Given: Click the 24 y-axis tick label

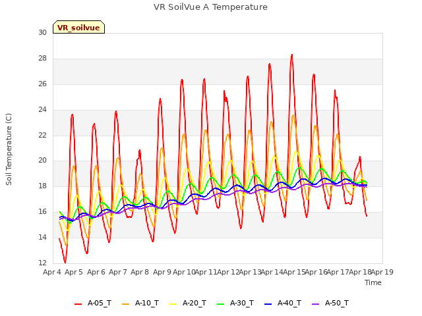Looking at the screenshot, I should pos(42,110).
